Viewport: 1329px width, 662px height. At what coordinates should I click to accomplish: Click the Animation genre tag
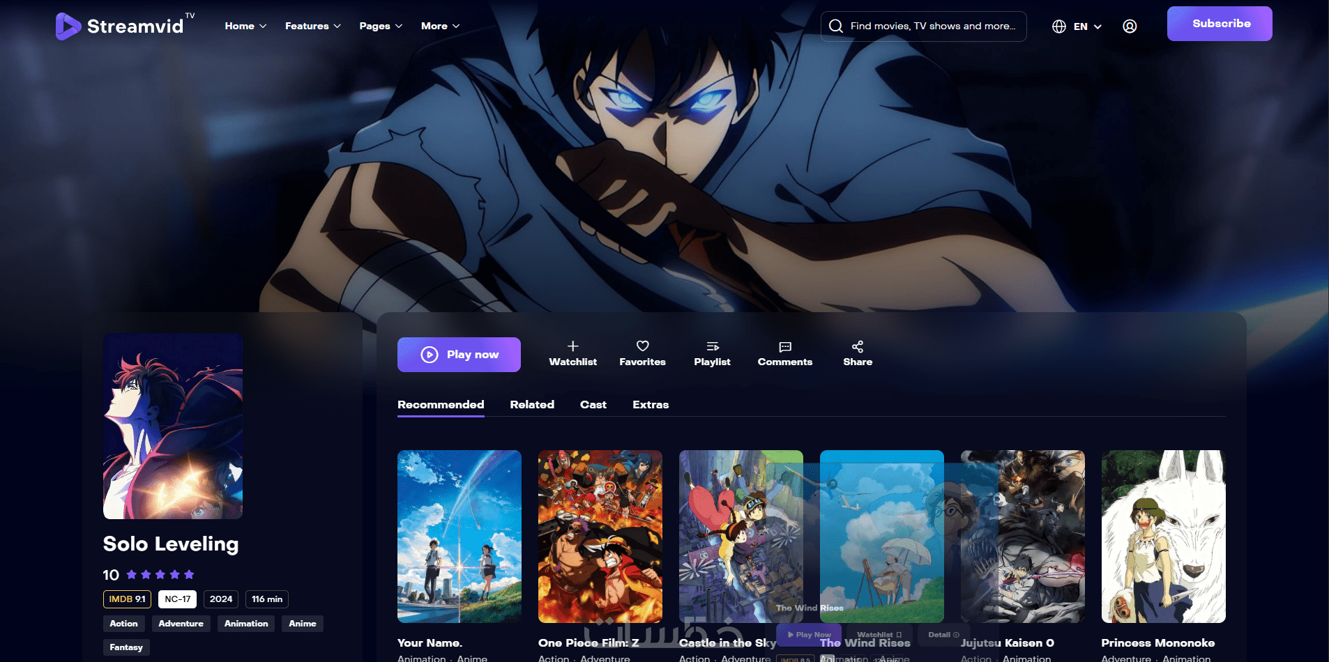pyautogui.click(x=246, y=624)
